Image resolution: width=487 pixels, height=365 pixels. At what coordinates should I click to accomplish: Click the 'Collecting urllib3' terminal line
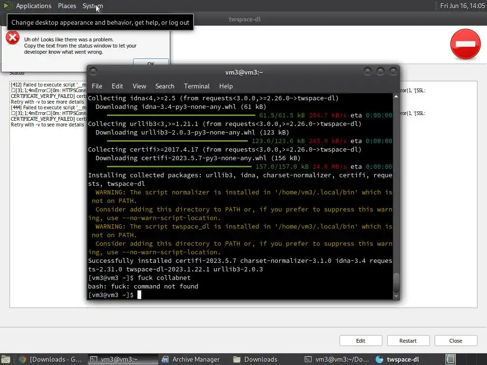[224, 124]
